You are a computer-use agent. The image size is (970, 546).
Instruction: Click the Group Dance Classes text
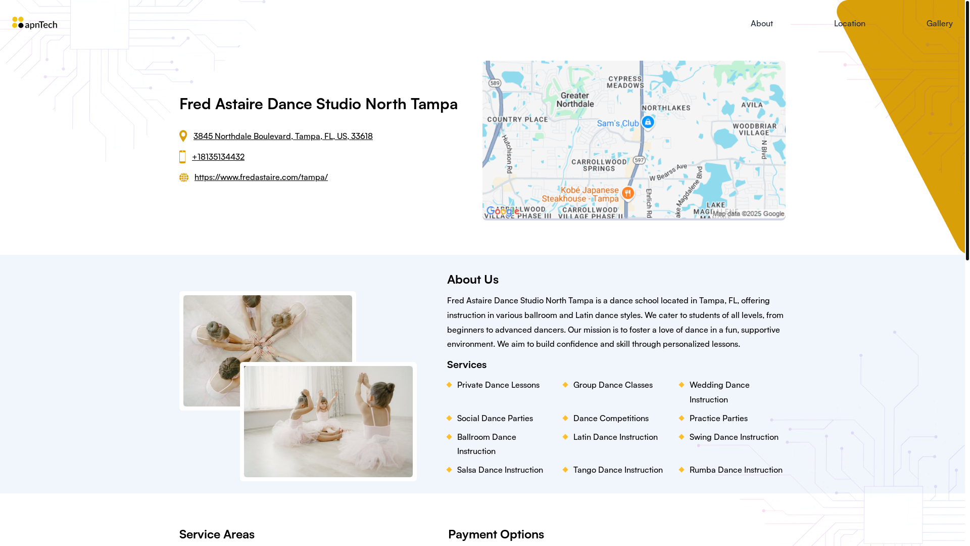click(x=612, y=385)
